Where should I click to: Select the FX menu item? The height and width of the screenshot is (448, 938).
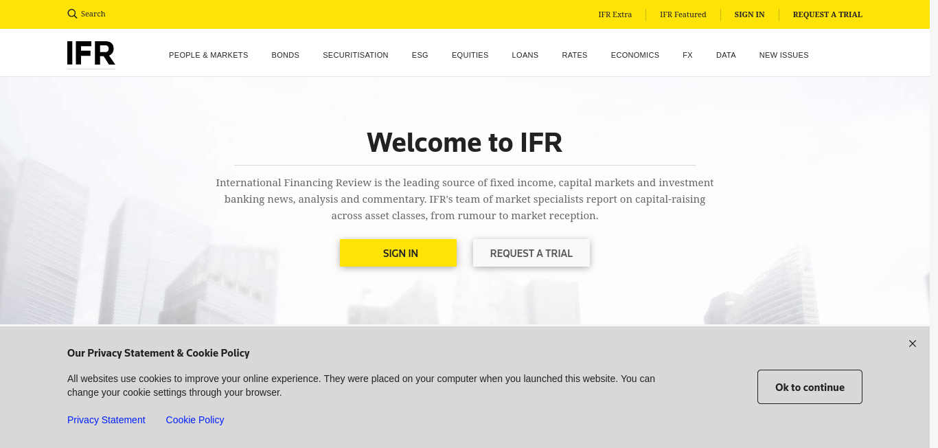point(687,55)
